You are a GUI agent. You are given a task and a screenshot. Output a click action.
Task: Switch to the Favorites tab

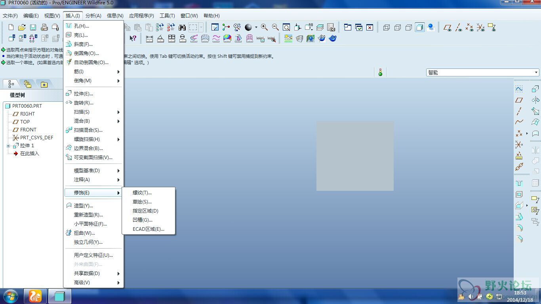pos(44,84)
